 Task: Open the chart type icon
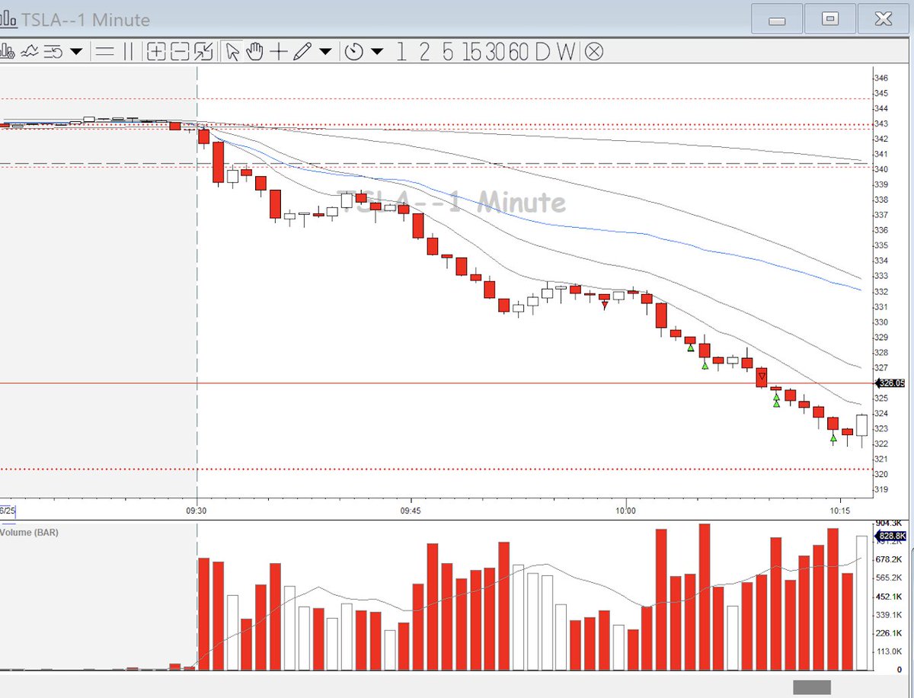pos(8,52)
